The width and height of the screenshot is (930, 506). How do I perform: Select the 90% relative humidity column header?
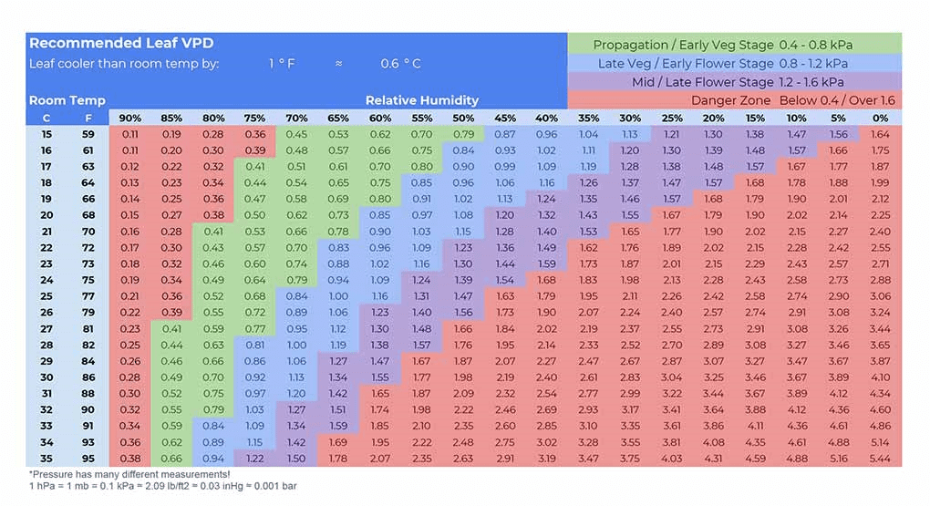pyautogui.click(x=129, y=118)
